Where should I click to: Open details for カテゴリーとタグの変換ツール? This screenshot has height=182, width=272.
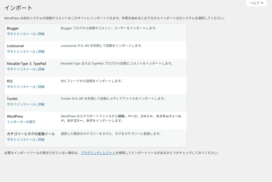point(41,139)
